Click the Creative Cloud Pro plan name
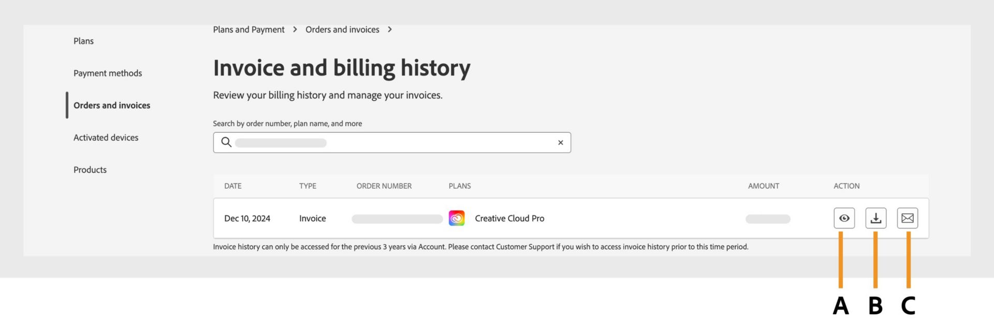Image resolution: width=994 pixels, height=321 pixels. 509,219
